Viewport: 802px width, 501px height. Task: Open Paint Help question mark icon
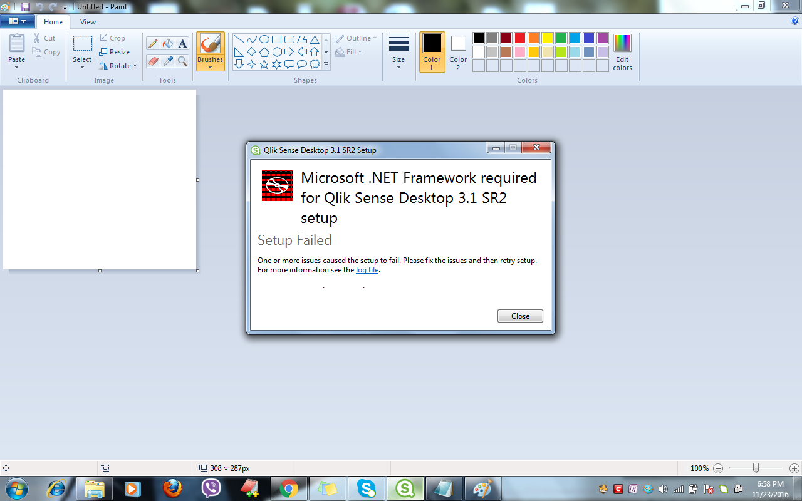[x=795, y=21]
